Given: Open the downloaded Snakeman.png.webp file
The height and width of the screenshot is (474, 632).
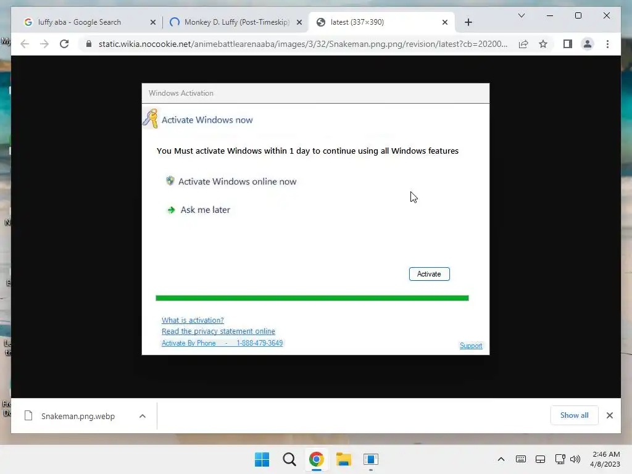Looking at the screenshot, I should [x=78, y=416].
